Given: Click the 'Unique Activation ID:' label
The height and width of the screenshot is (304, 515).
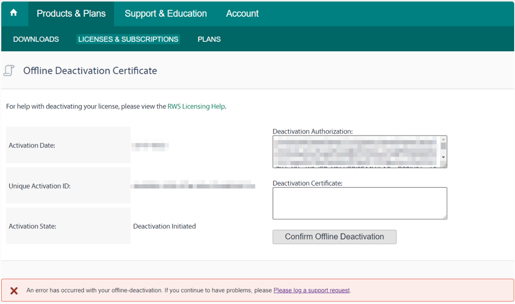Looking at the screenshot, I should point(39,186).
